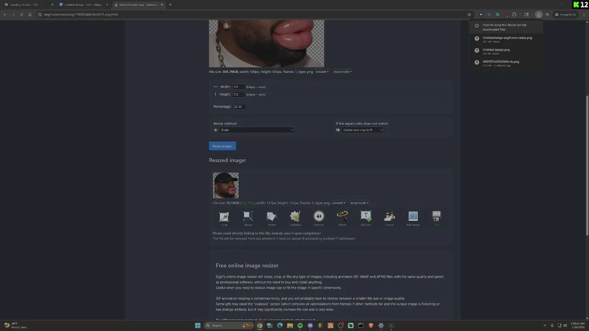Open the Resize method dropdown set to Scale
Viewport: 589px width, 331px height.
click(256, 130)
